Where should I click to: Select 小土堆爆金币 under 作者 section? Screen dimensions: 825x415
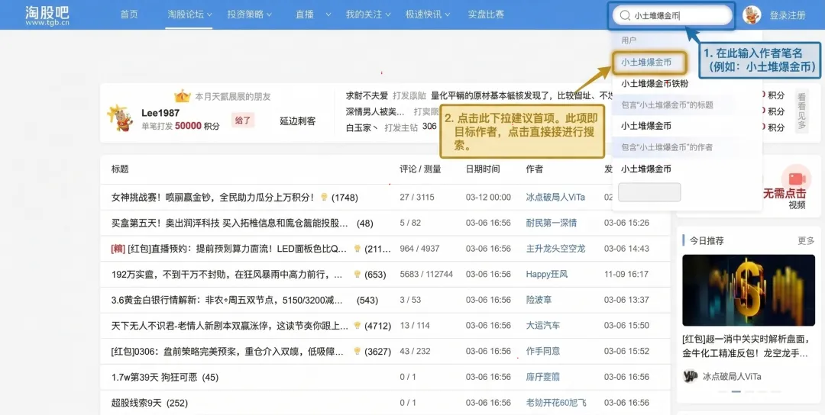pyautogui.click(x=646, y=169)
